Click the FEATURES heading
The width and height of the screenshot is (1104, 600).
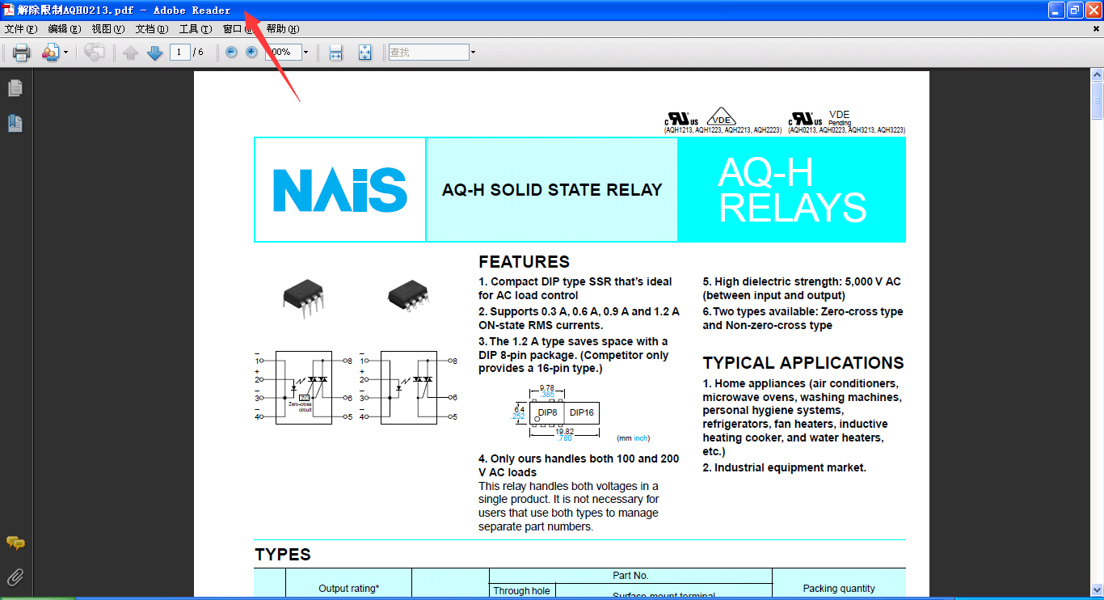[524, 261]
